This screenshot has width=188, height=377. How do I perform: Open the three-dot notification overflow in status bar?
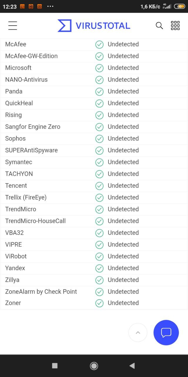click(x=50, y=6)
